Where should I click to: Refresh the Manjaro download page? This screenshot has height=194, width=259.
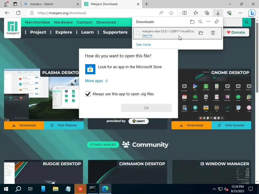(x=18, y=13)
